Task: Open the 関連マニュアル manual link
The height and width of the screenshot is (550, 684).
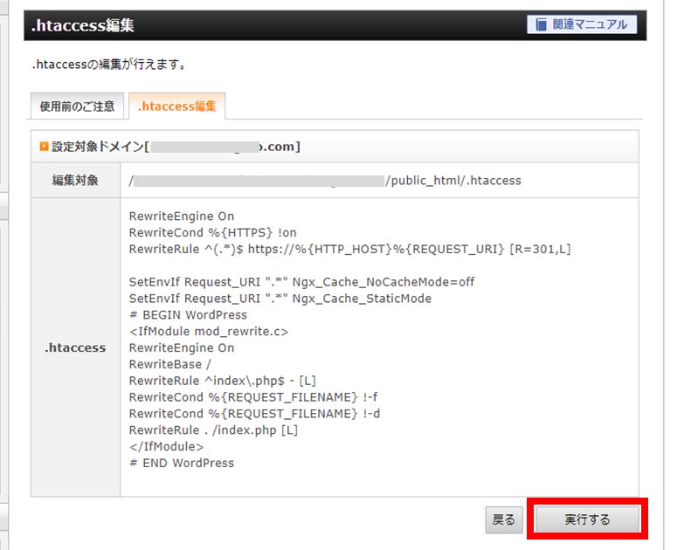Action: point(582,24)
